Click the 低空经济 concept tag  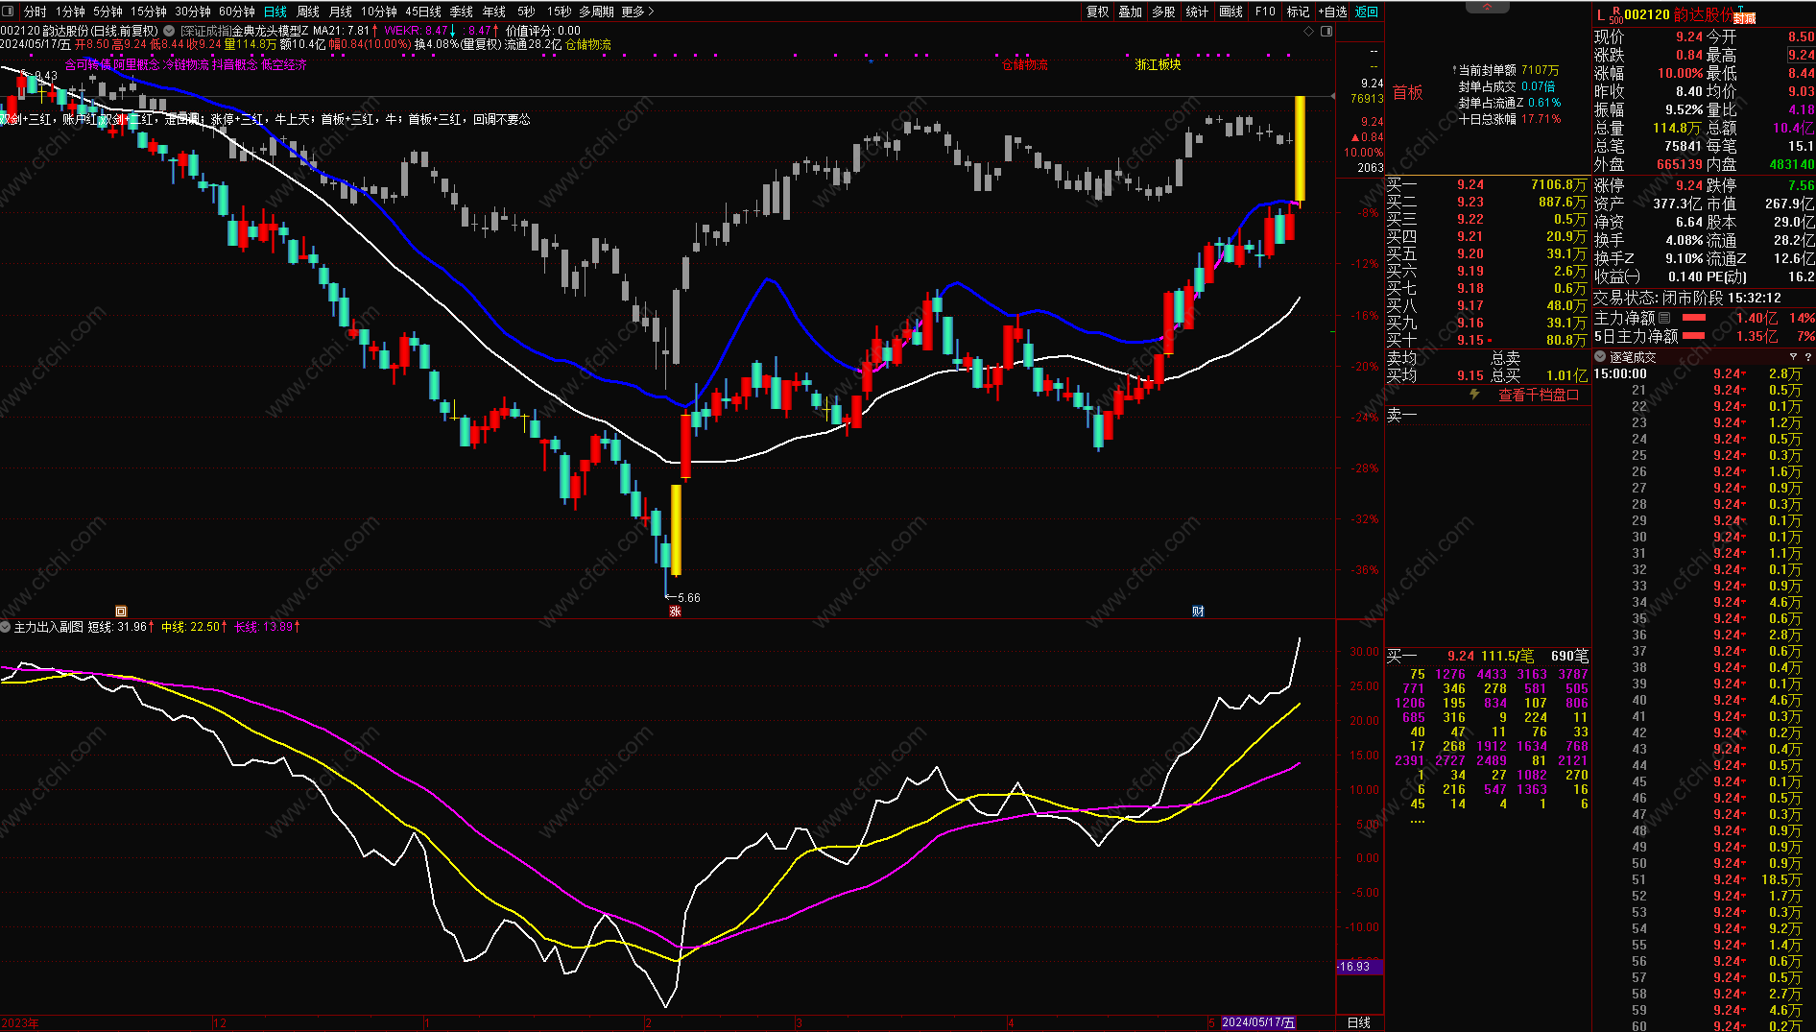point(284,65)
